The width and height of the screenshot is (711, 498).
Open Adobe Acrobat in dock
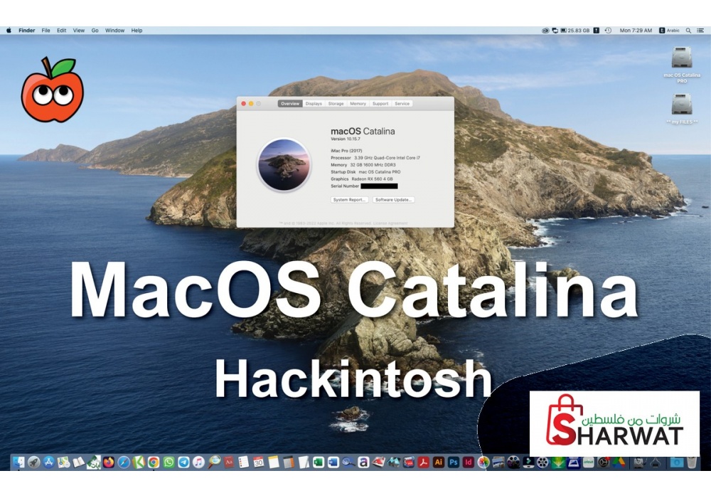424,462
